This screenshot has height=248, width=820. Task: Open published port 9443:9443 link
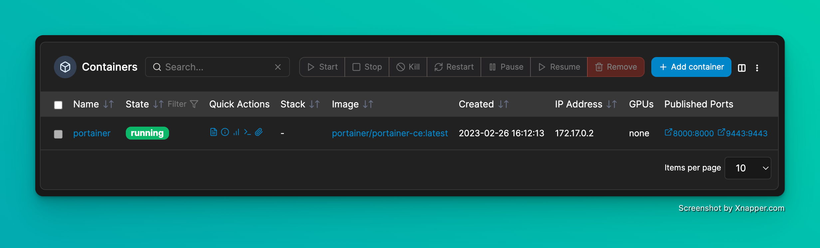coord(742,133)
